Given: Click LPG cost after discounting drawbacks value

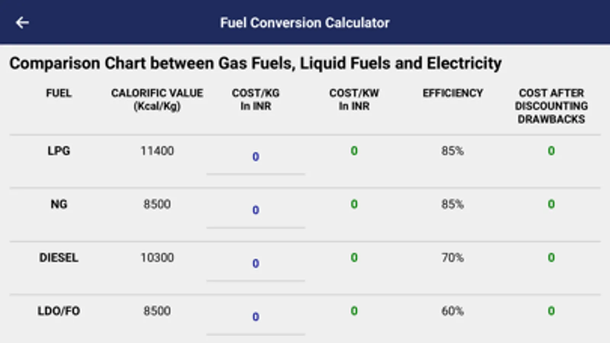Looking at the screenshot, I should coord(551,151).
